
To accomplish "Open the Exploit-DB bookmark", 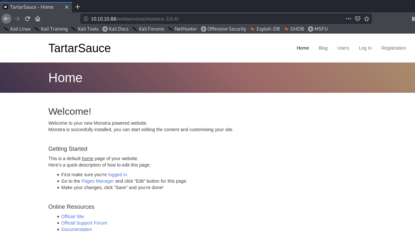I will tap(265, 29).
